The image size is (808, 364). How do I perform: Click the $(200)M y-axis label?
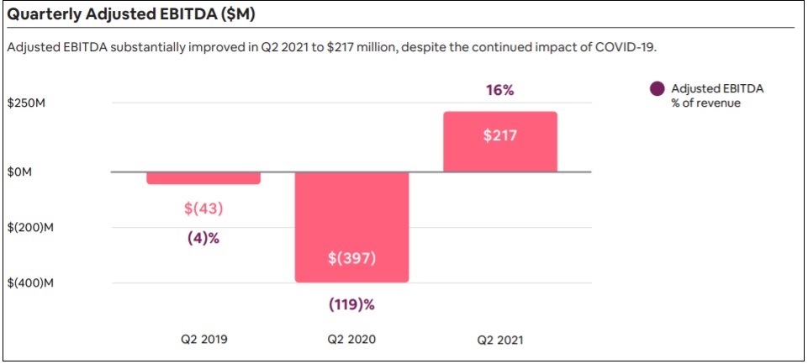tap(30, 227)
